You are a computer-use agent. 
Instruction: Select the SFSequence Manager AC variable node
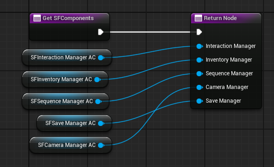click(x=66, y=101)
